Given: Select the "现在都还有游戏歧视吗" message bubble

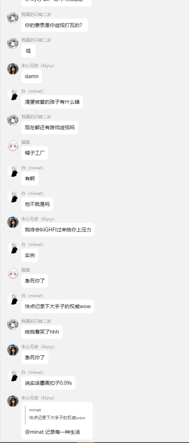Looking at the screenshot, I should (50, 128).
